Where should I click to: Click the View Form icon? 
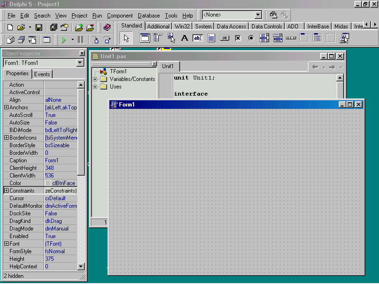(x=21, y=39)
